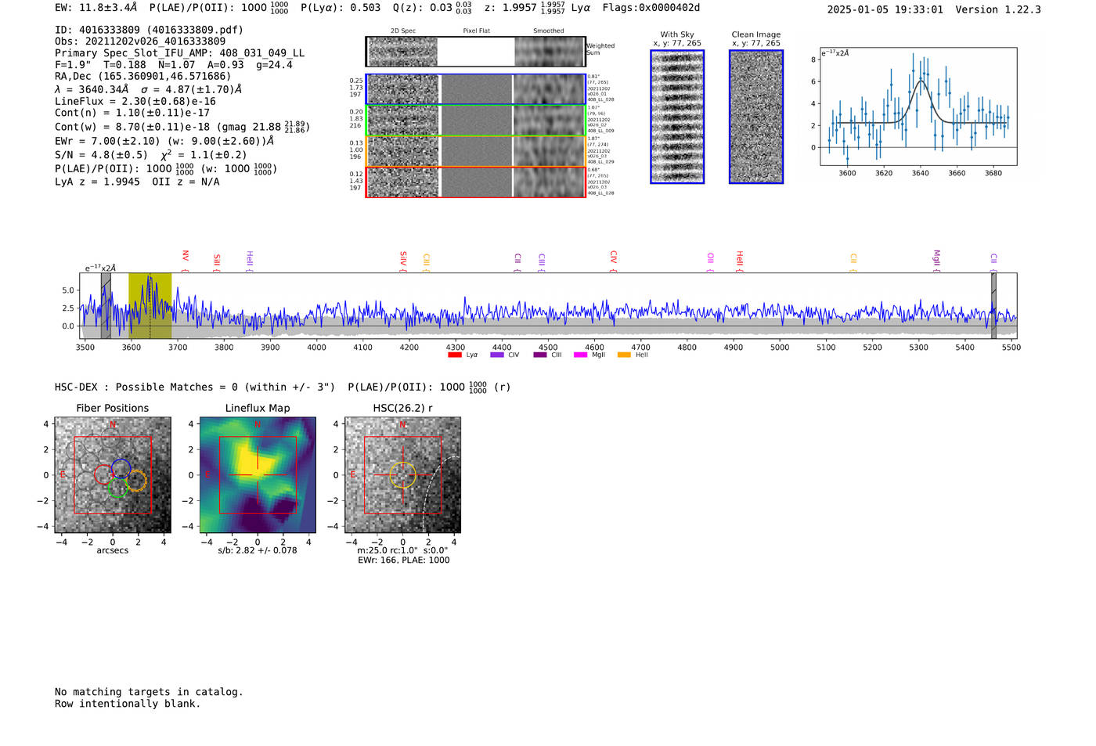The width and height of the screenshot is (1096, 746).
Task: Click the 'Pixel Flat' column header
Action: (x=476, y=31)
